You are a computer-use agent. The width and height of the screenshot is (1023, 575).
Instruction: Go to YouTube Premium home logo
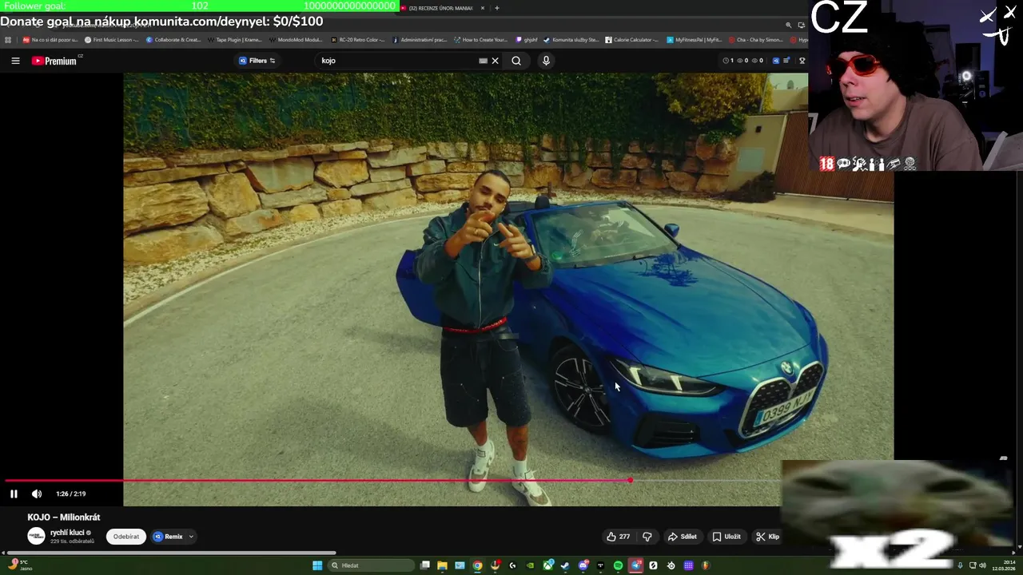[54, 61]
